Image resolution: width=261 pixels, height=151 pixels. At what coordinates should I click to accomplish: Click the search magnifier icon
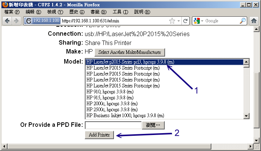tap(242, 21)
